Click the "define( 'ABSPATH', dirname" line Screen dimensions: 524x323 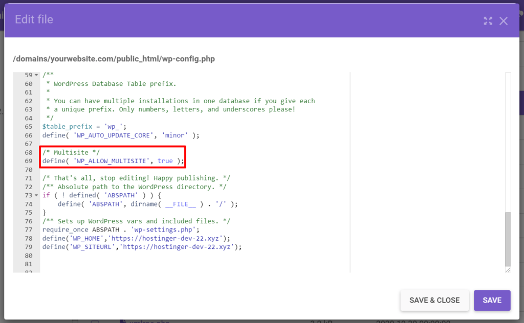[148, 204]
